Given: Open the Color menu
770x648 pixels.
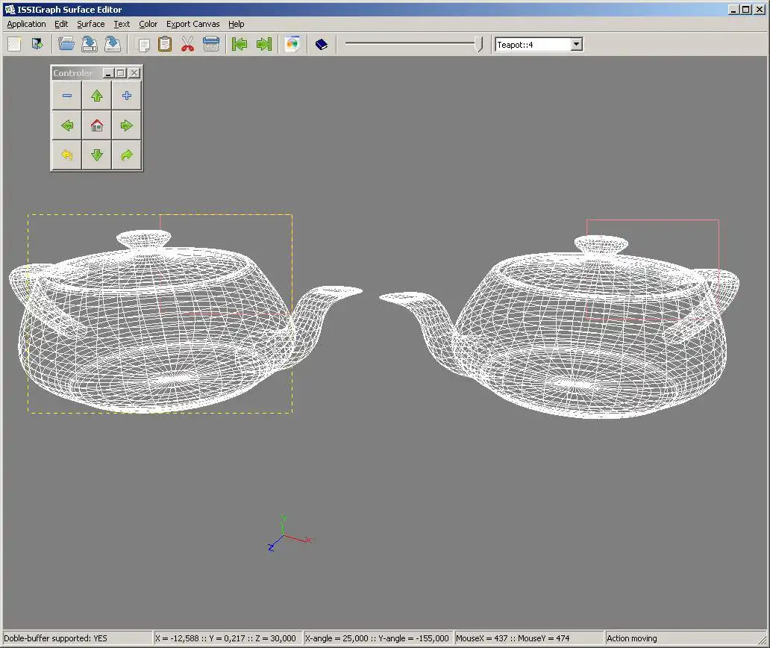Looking at the screenshot, I should coord(148,24).
